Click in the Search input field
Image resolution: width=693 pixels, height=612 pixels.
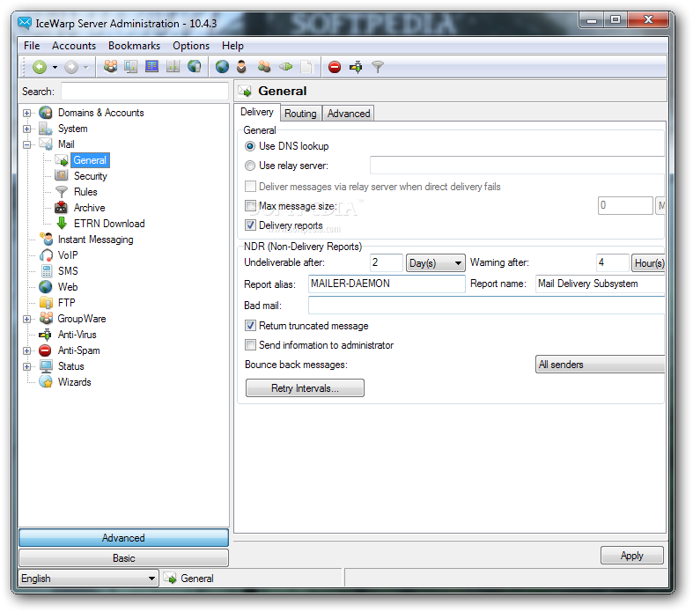tap(144, 92)
